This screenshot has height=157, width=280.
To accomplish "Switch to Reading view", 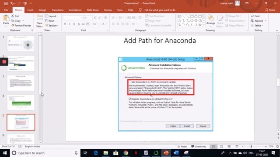I will coord(229,147).
